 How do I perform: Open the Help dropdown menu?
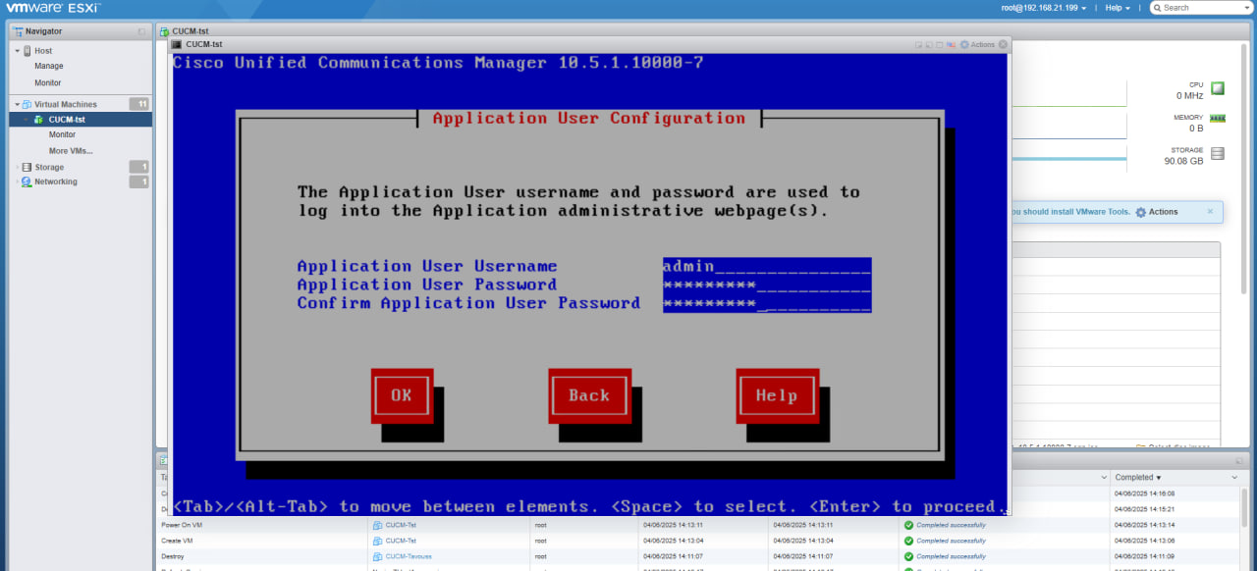(1118, 8)
